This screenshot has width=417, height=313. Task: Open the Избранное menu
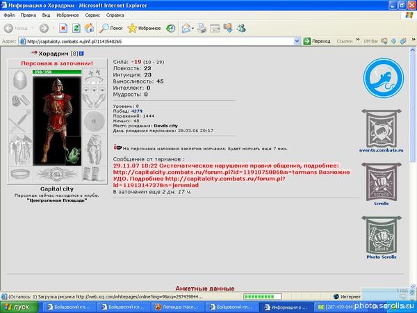click(x=67, y=15)
